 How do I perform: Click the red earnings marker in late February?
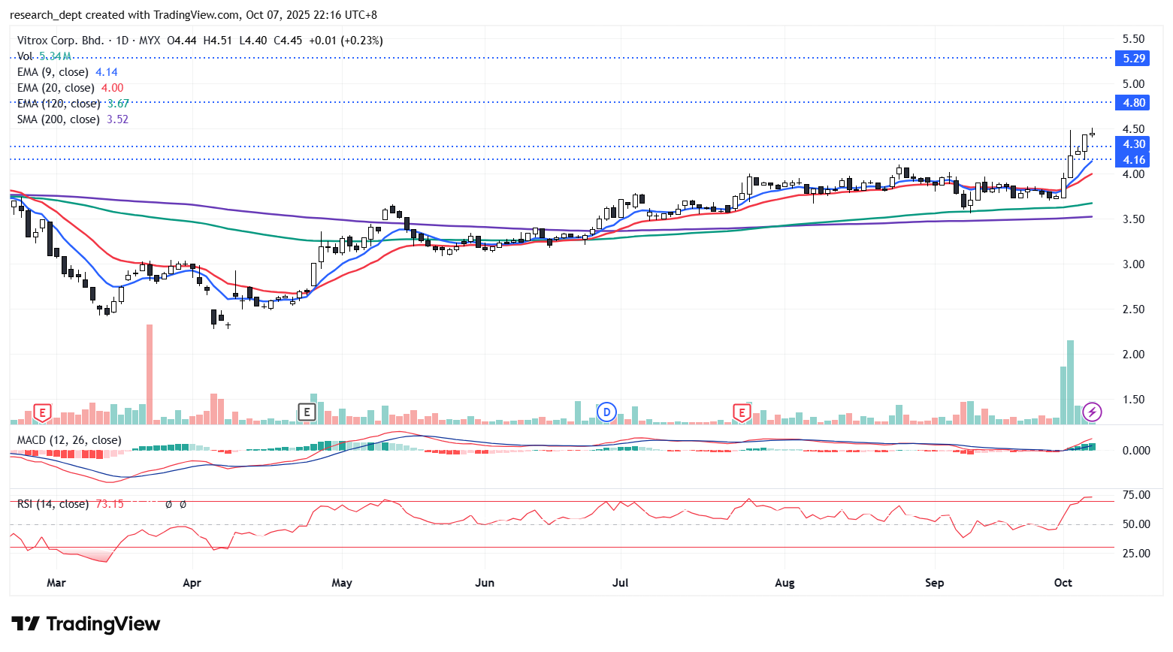tap(43, 412)
